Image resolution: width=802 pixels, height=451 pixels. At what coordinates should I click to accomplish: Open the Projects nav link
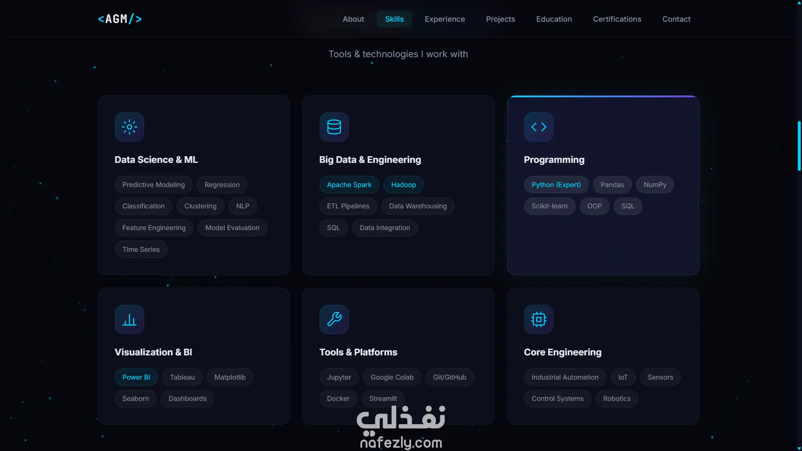500,19
